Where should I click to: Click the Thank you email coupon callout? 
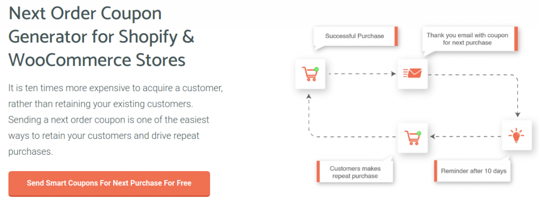coord(471,40)
